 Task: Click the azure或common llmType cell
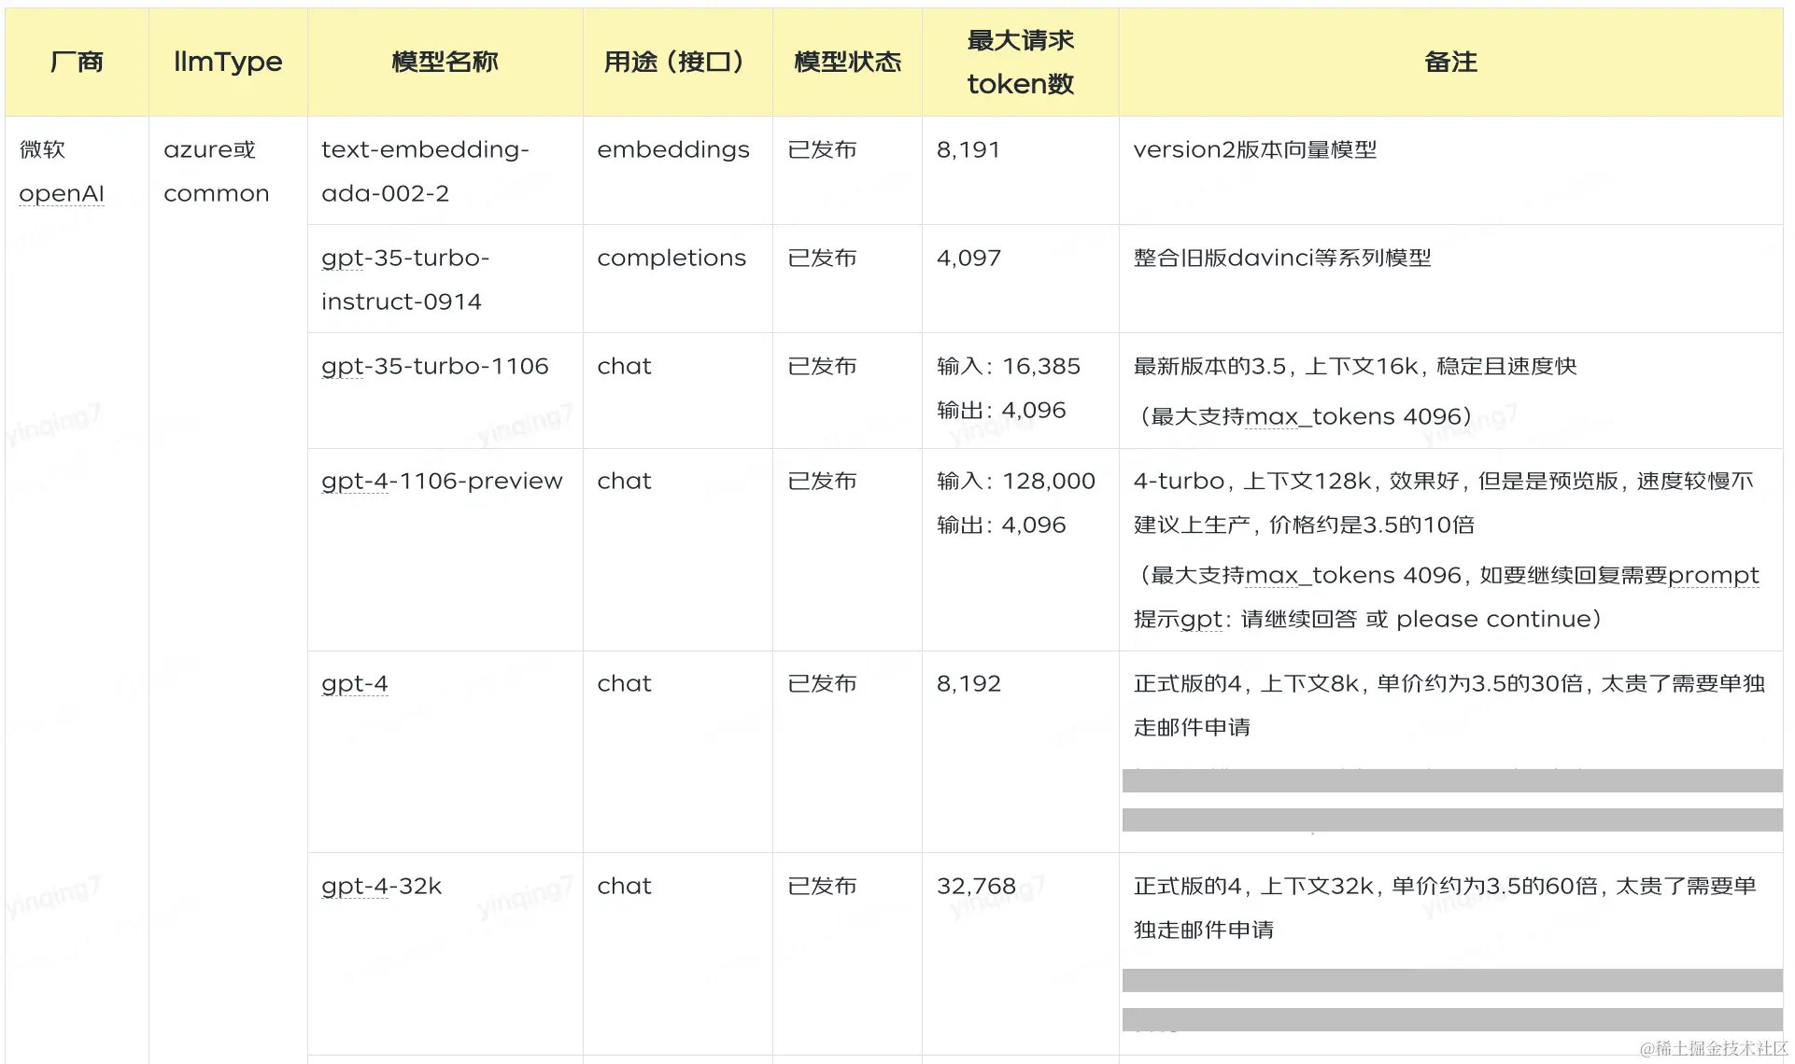(216, 171)
